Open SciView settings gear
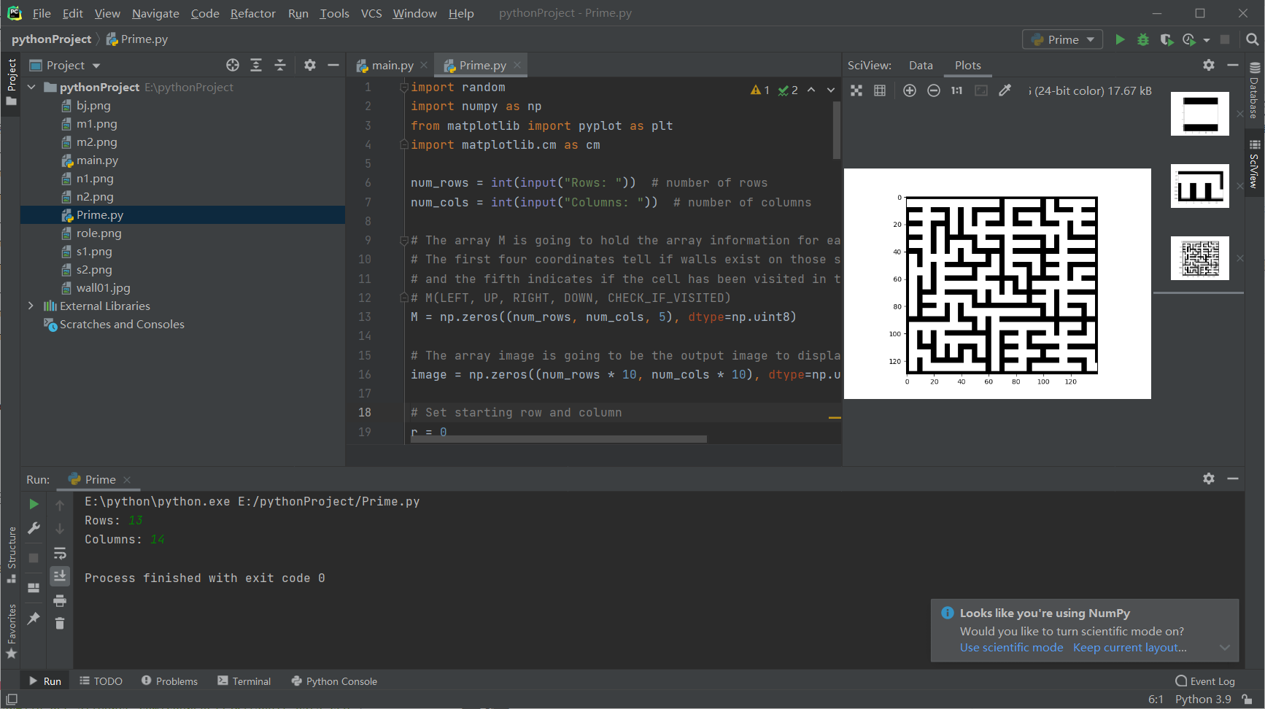1265x709 pixels. (x=1209, y=65)
